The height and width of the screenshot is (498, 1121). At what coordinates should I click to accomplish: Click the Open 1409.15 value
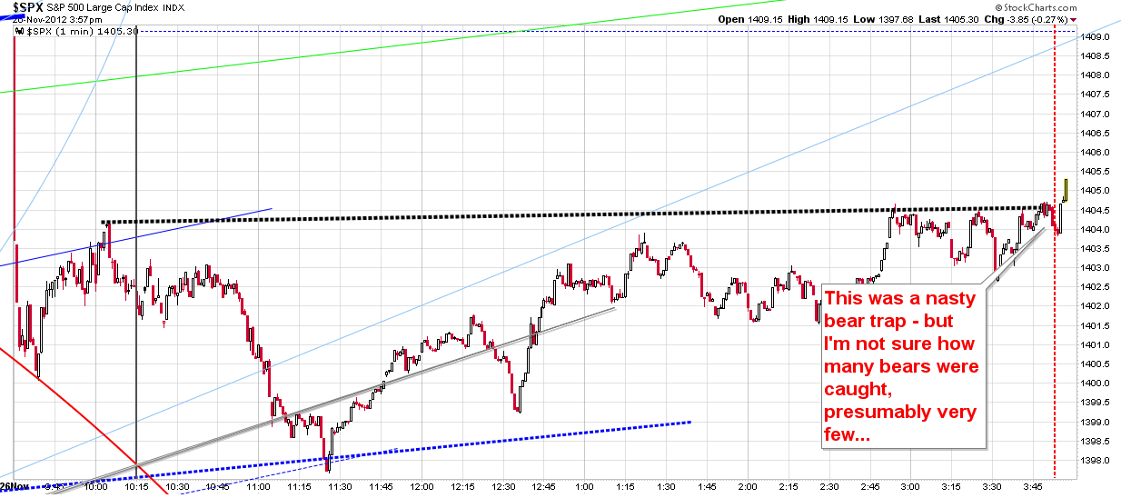click(x=749, y=19)
